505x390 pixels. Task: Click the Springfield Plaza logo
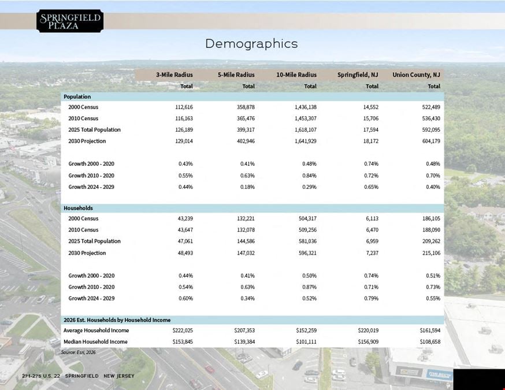[x=70, y=21]
